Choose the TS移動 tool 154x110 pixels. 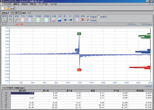click(38, 20)
